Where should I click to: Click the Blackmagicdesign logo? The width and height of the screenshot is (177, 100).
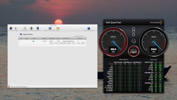[x=156, y=22]
